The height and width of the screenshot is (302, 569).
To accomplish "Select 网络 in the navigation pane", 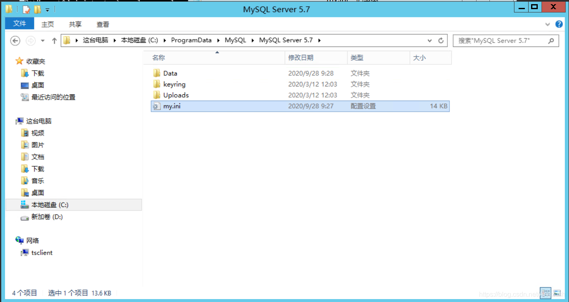I will [x=32, y=241].
